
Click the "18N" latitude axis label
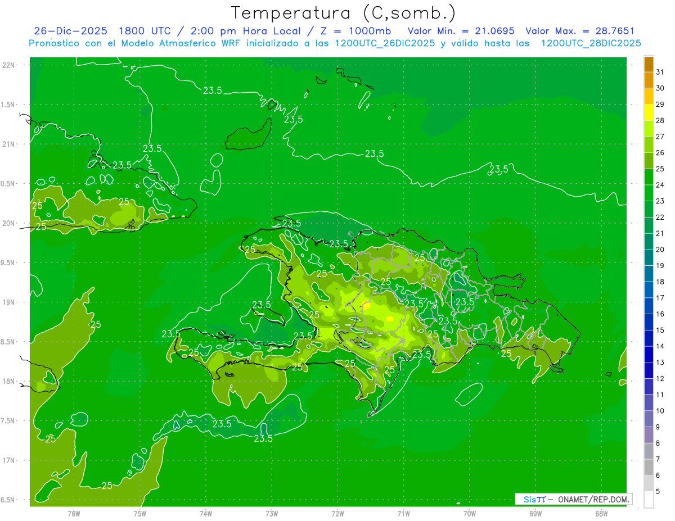point(9,381)
